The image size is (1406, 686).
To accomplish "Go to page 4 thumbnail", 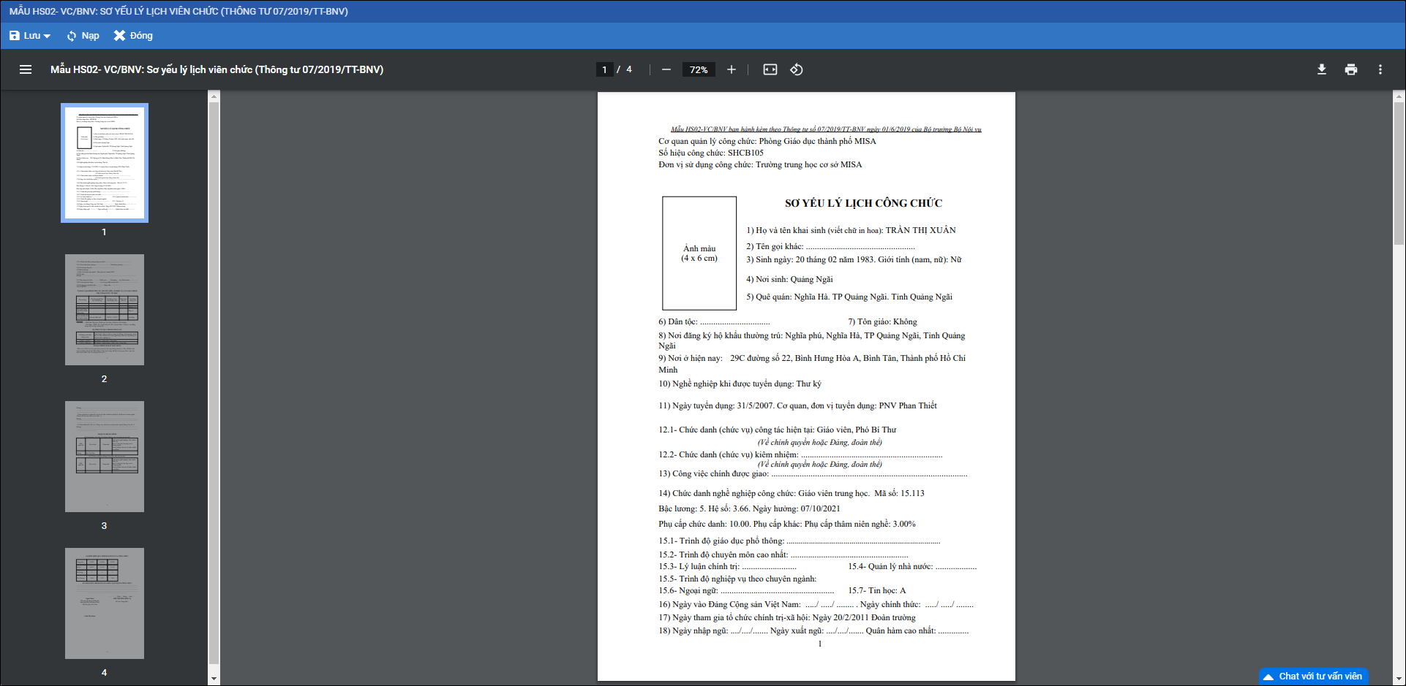I will tap(105, 603).
